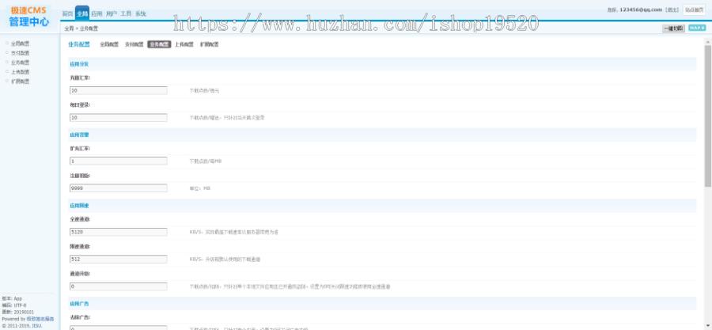Focus the 每日登录 input field

coord(119,118)
